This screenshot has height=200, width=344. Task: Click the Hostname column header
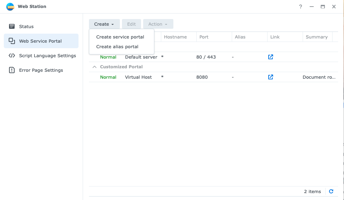(x=175, y=37)
